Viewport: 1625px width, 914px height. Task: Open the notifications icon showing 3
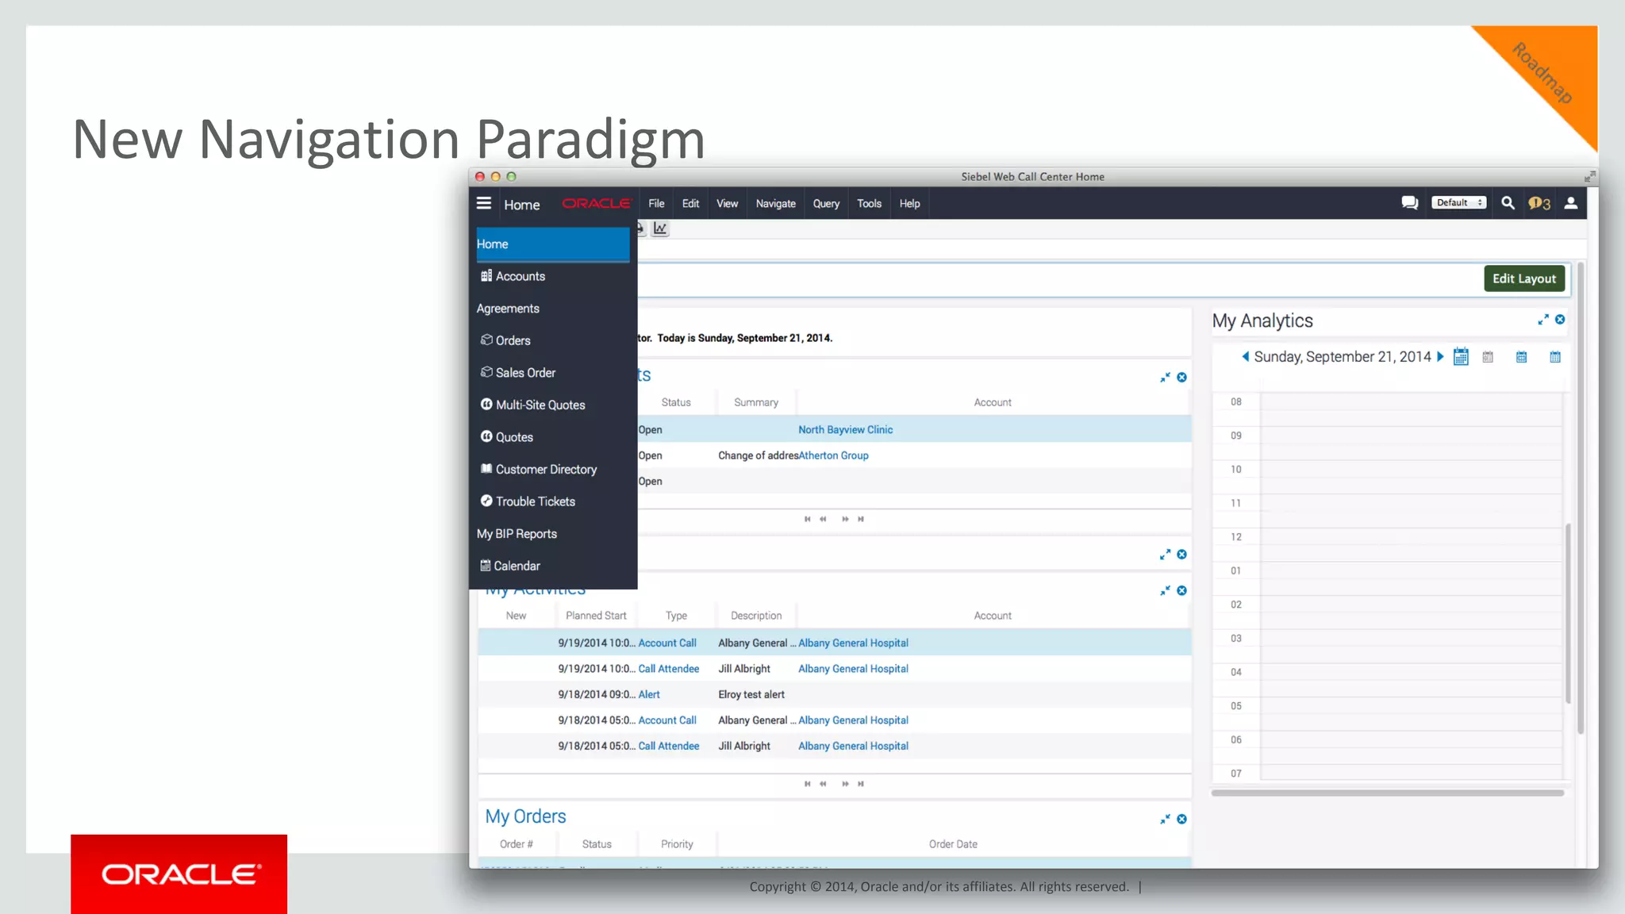tap(1539, 203)
